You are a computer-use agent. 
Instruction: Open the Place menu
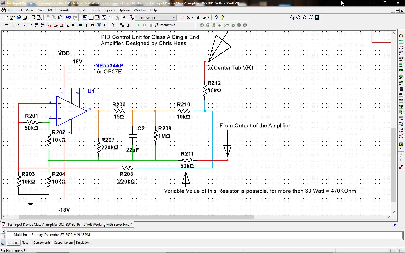(40, 10)
